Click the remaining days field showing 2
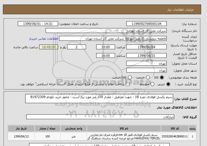This screenshot has height=146, width=207. click(77, 47)
